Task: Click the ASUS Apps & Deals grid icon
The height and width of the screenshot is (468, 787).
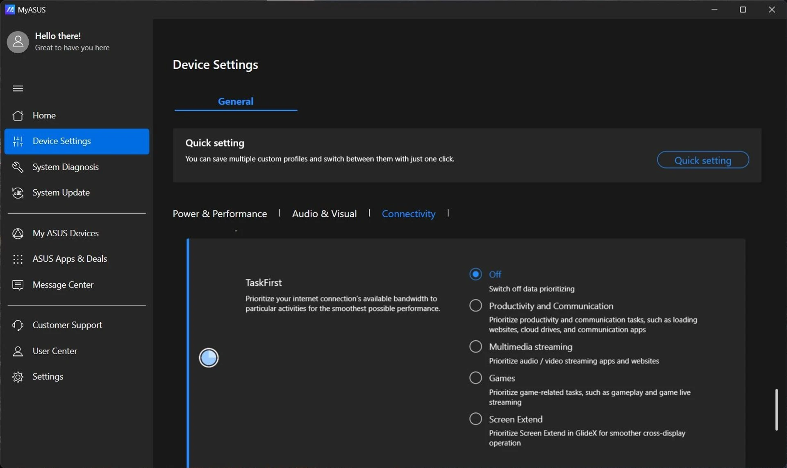Action: coord(18,259)
